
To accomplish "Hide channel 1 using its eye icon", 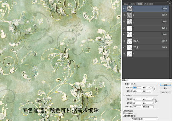I will coord(124,9).
